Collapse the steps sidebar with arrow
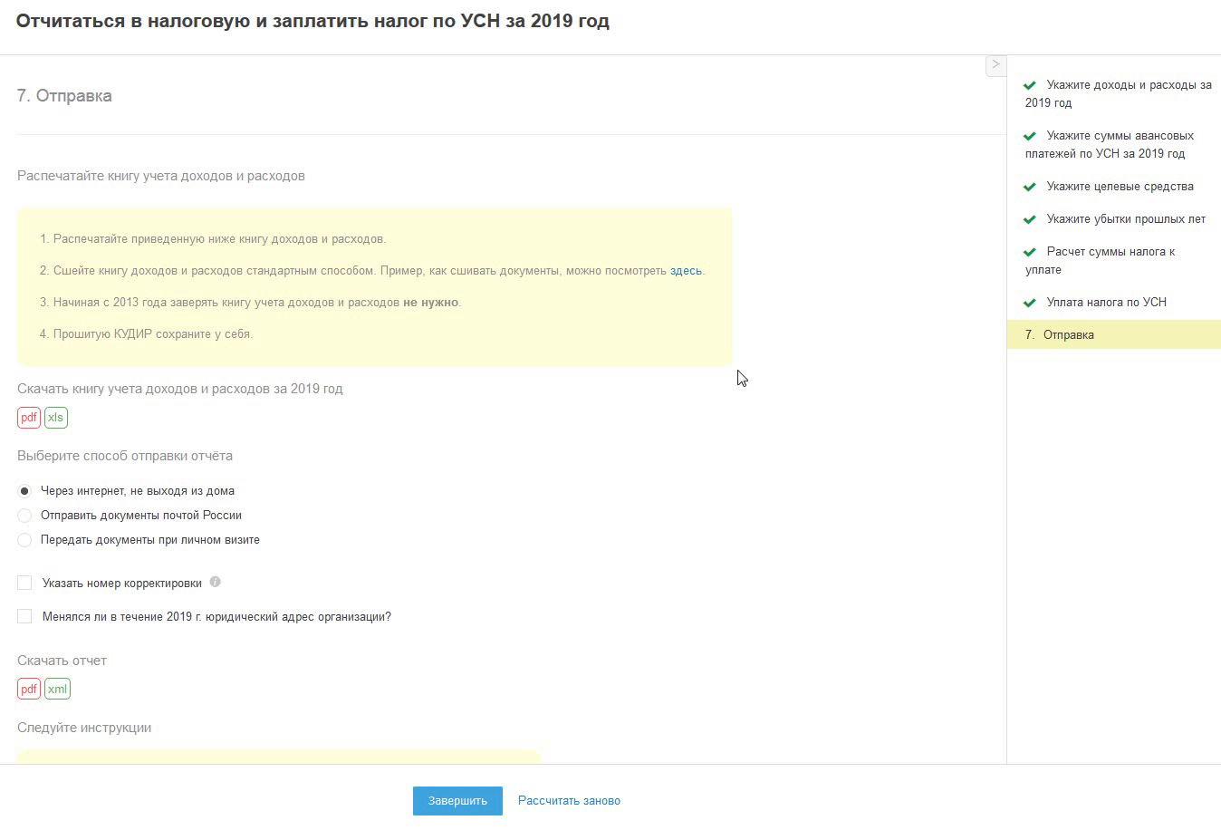 click(995, 64)
